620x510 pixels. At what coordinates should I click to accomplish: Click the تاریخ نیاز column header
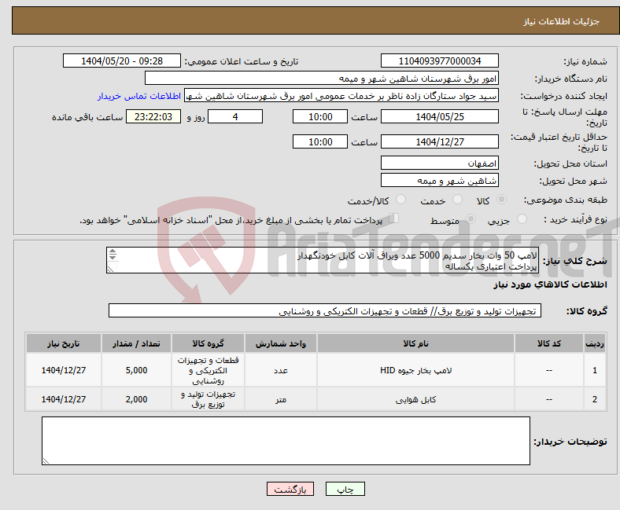(64, 343)
